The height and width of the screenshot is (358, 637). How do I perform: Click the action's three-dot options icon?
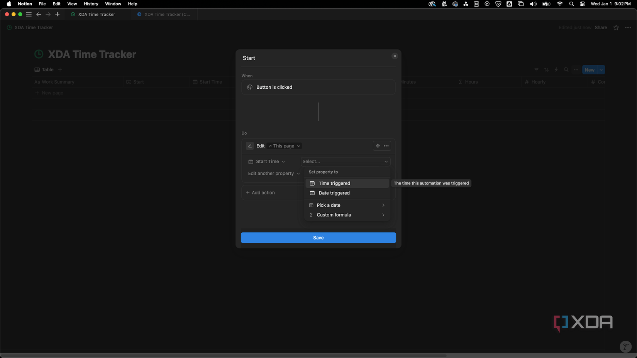pos(386,146)
